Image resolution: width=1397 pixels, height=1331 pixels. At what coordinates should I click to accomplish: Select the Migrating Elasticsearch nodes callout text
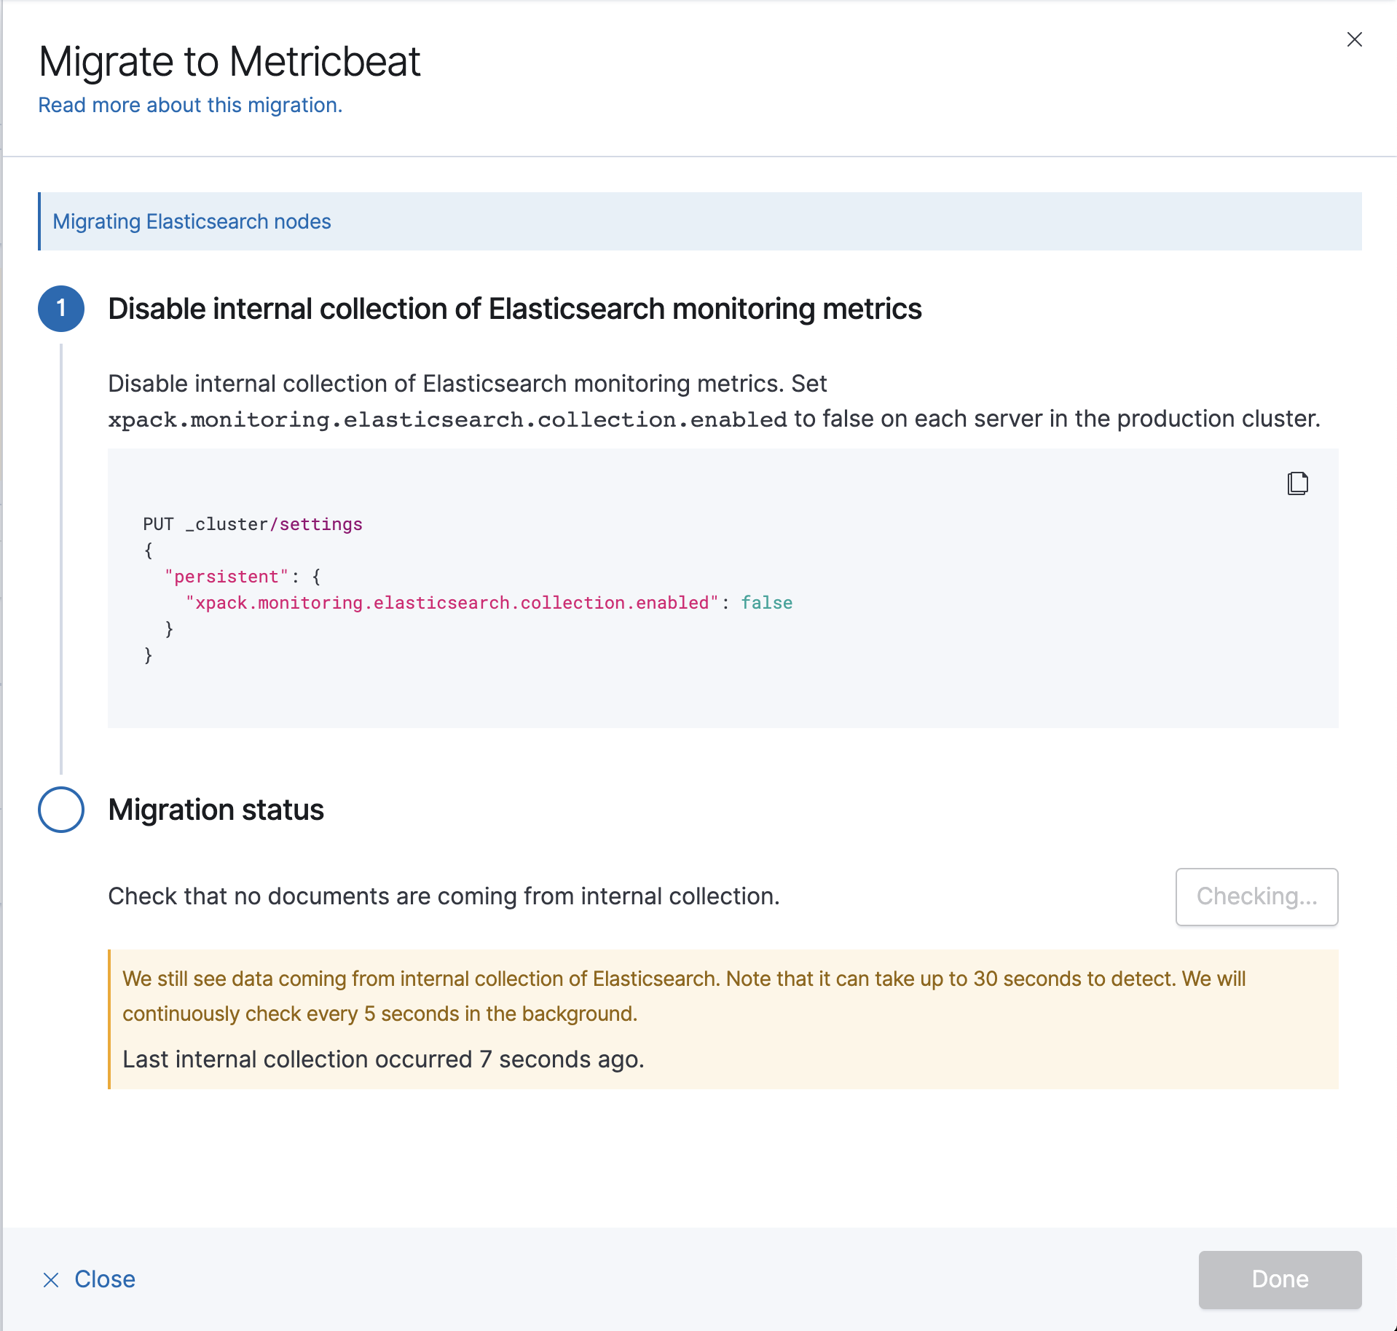192,221
